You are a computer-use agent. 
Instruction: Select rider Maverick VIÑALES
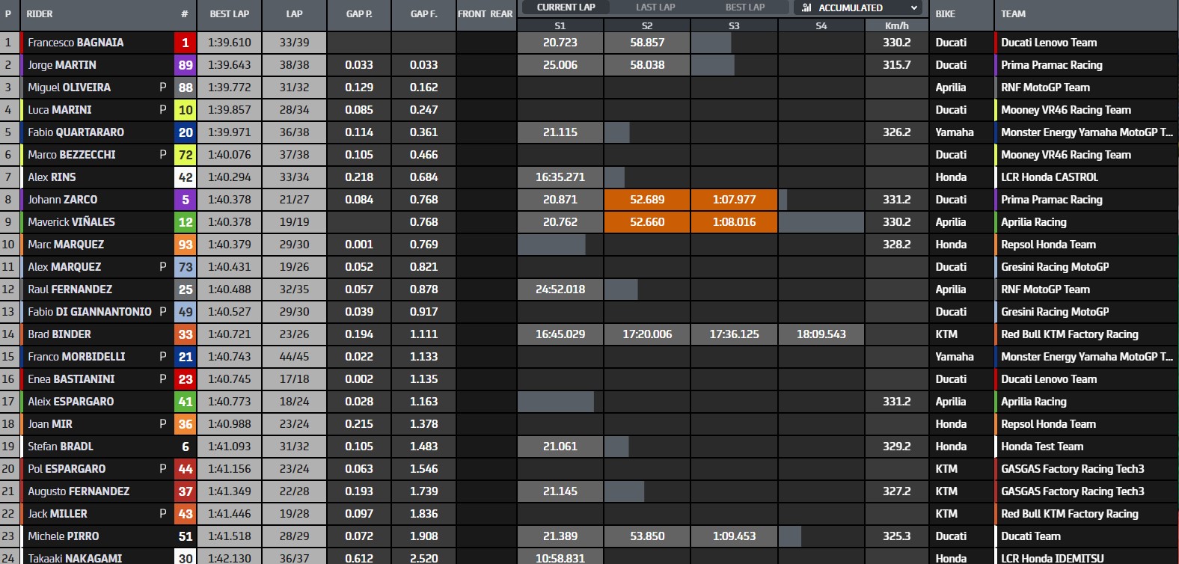71,222
